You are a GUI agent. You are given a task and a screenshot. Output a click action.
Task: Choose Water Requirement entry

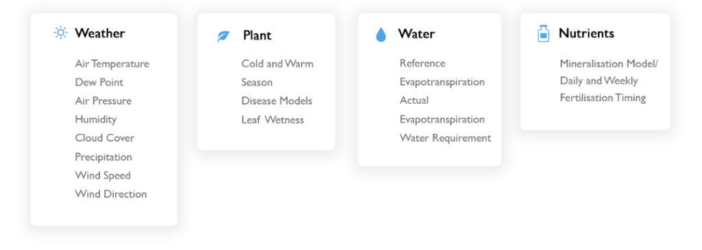coord(446,139)
